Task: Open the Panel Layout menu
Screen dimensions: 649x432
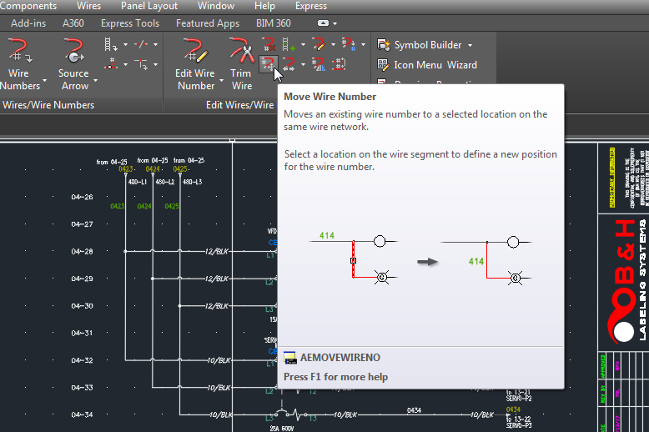Action: pos(149,6)
